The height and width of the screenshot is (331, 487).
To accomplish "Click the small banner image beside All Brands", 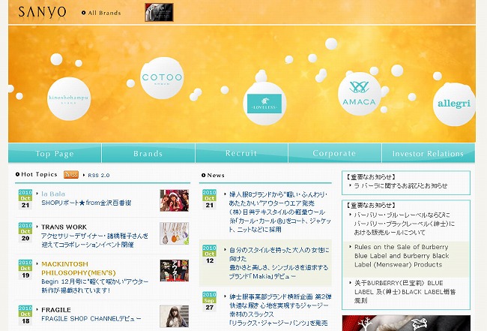I will (159, 12).
